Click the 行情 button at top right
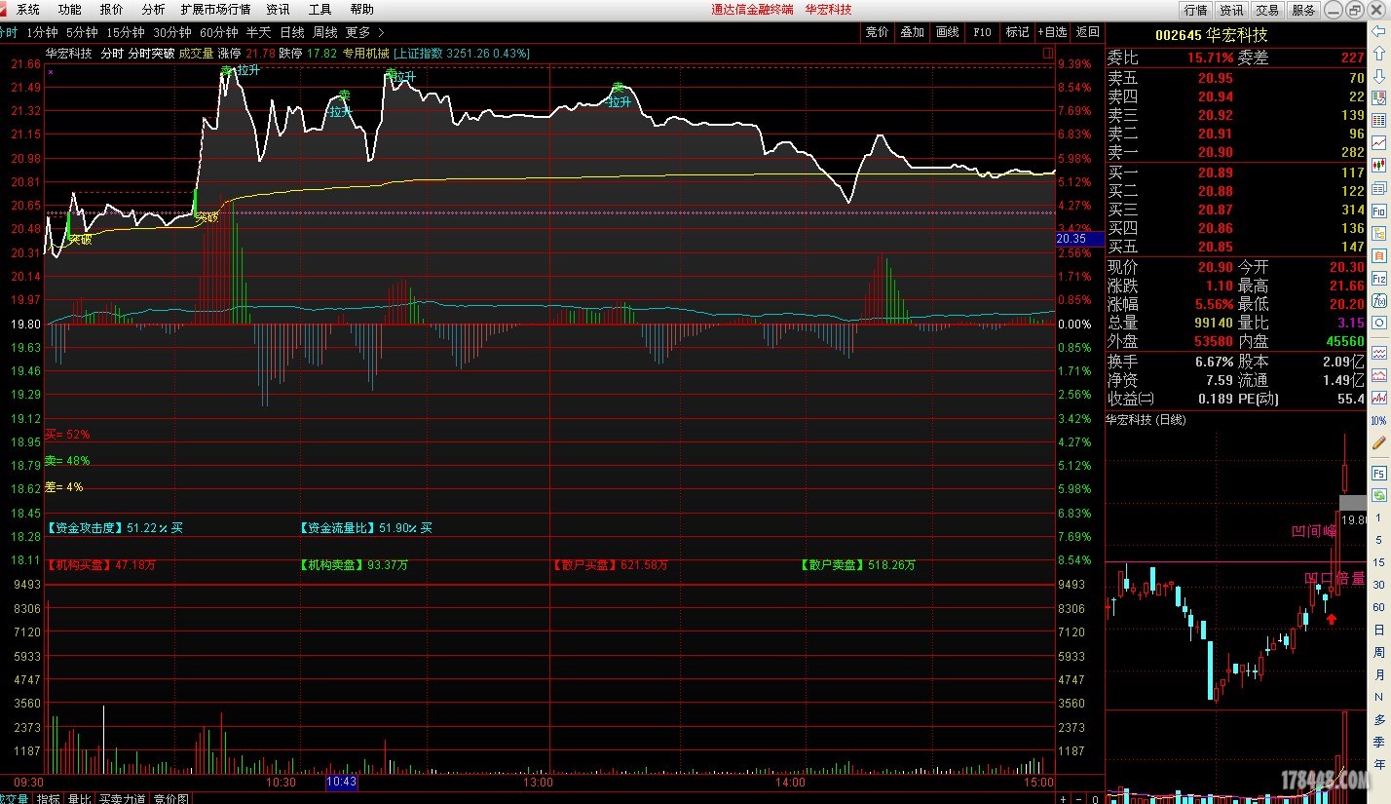The width and height of the screenshot is (1391, 804). [x=1195, y=10]
